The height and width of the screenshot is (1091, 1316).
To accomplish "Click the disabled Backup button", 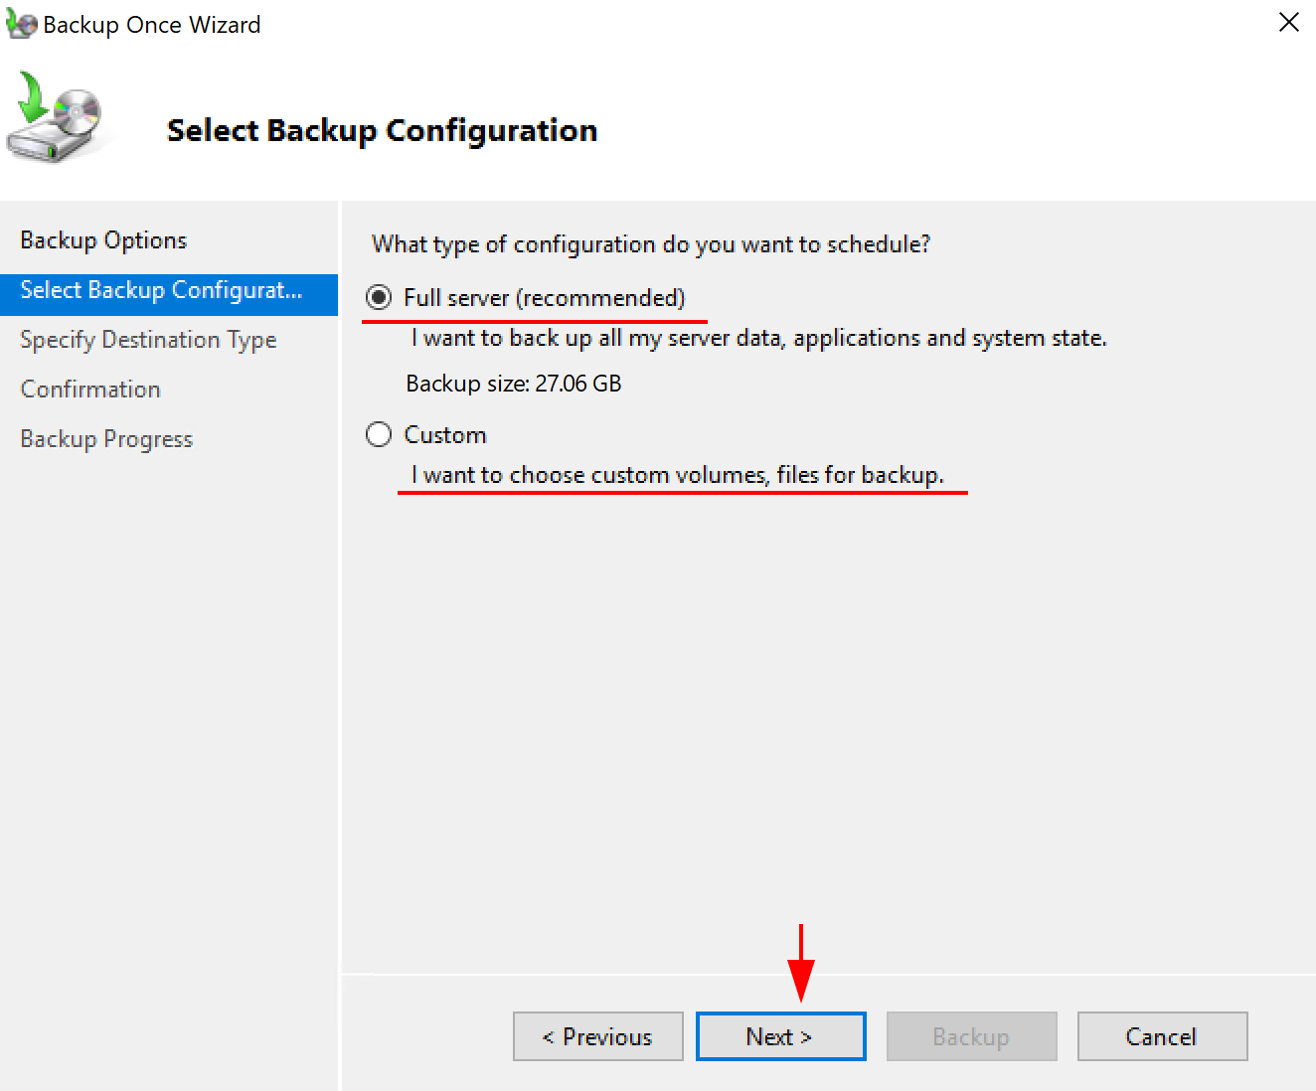I will pos(971,1035).
